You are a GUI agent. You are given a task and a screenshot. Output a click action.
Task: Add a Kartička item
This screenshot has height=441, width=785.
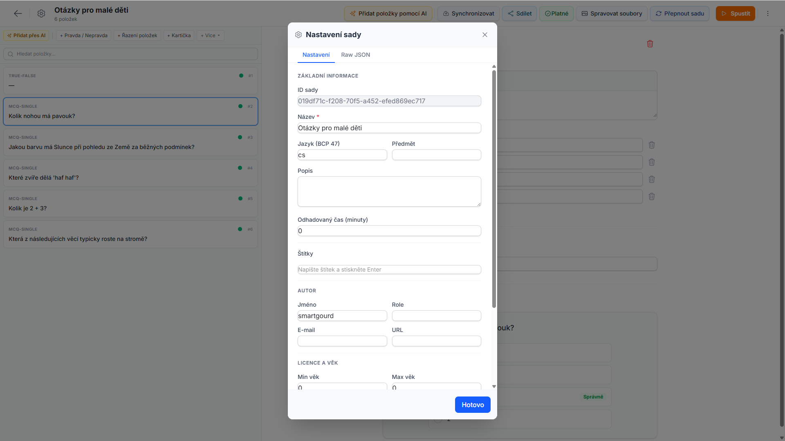179,36
